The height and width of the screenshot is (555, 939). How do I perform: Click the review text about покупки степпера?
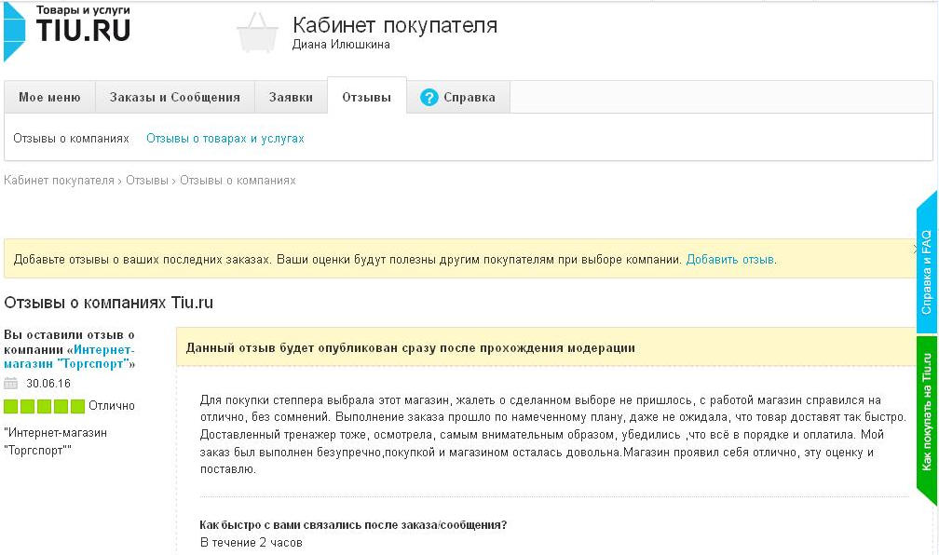(x=553, y=434)
